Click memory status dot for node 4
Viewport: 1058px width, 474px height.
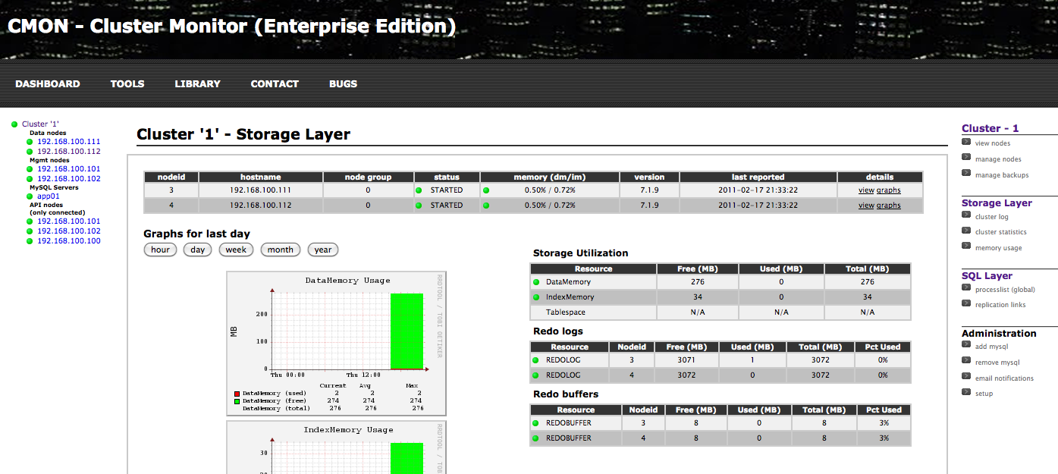pyautogui.click(x=486, y=206)
